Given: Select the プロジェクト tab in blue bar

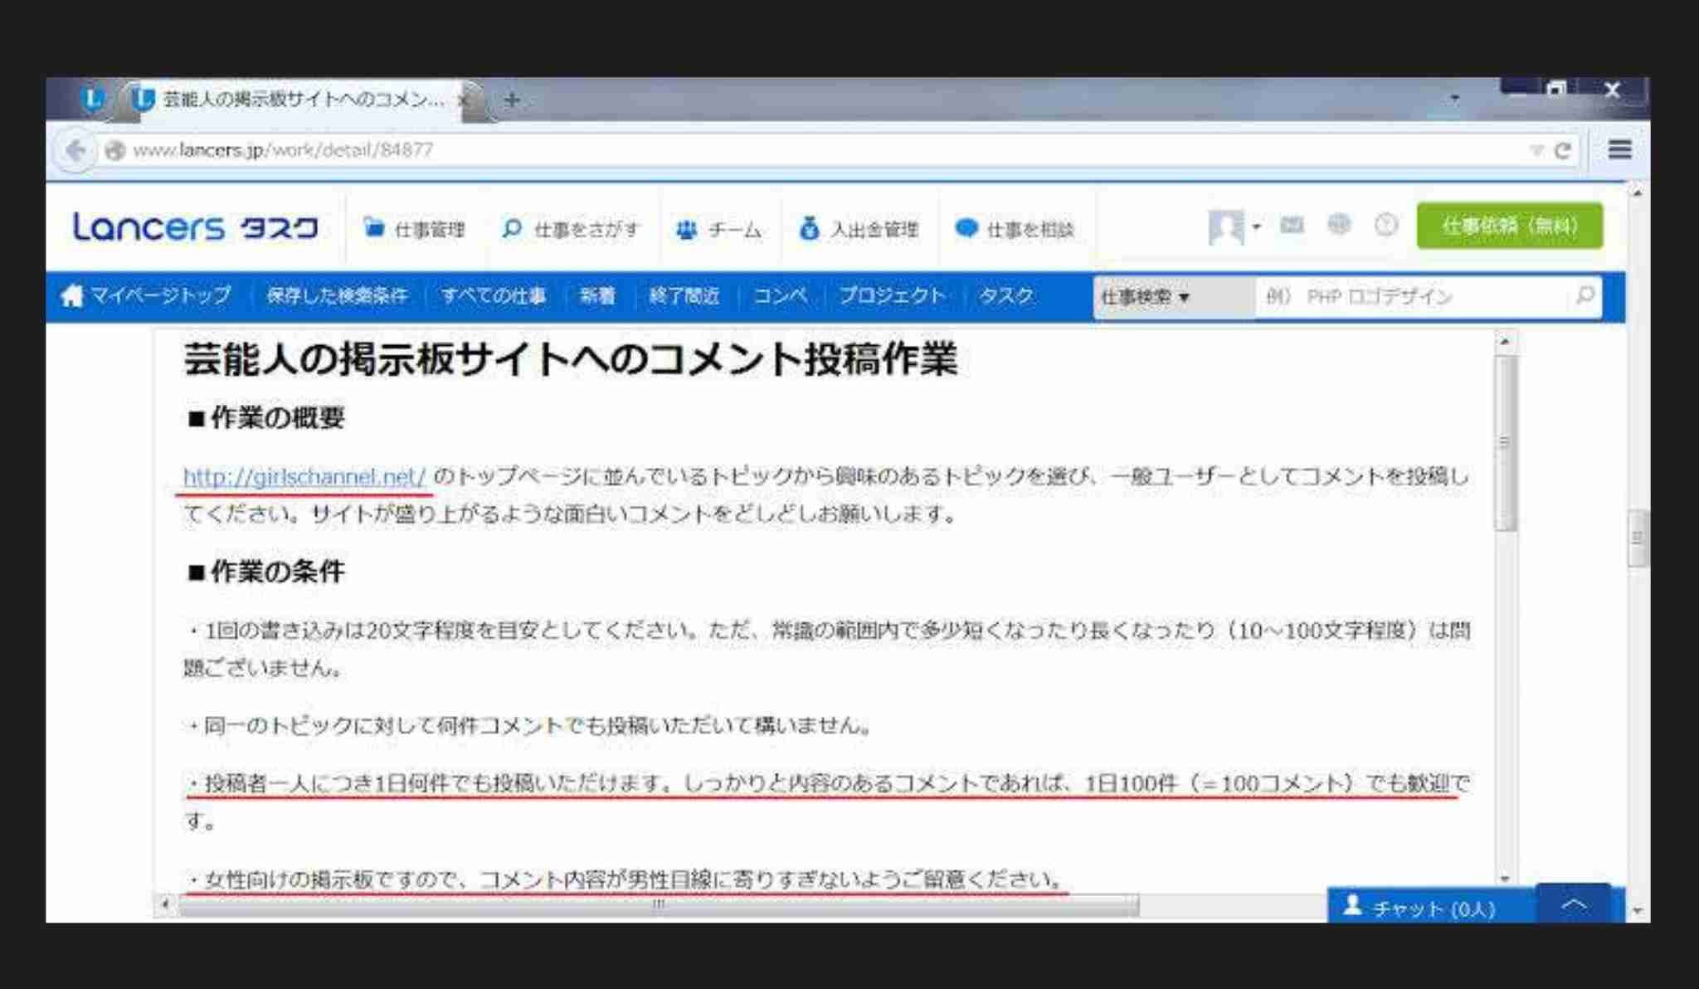Looking at the screenshot, I should click(892, 295).
